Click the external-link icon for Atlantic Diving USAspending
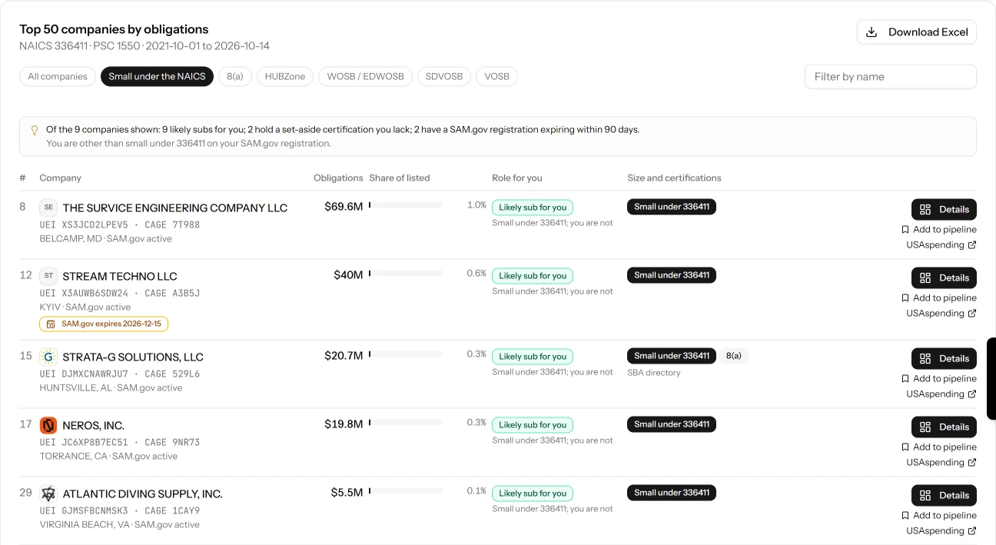This screenshot has height=545, width=996. [972, 531]
